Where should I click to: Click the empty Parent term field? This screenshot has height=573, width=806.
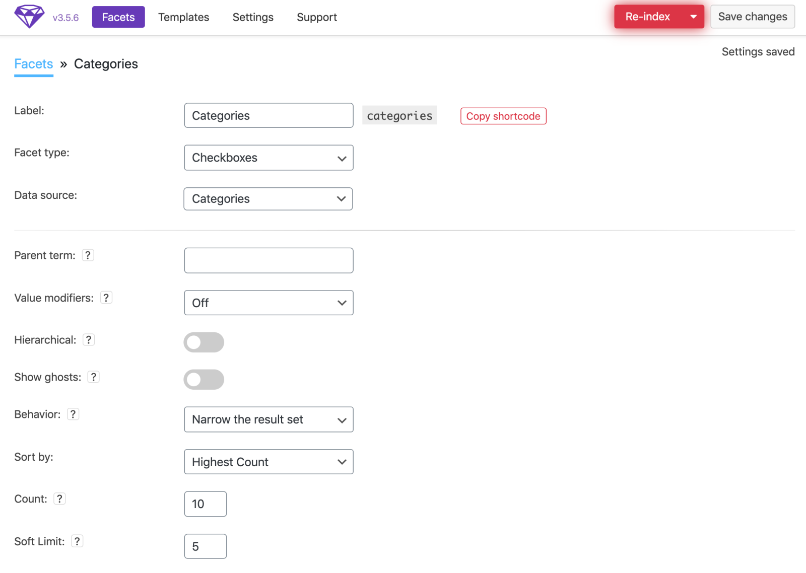[x=268, y=260]
